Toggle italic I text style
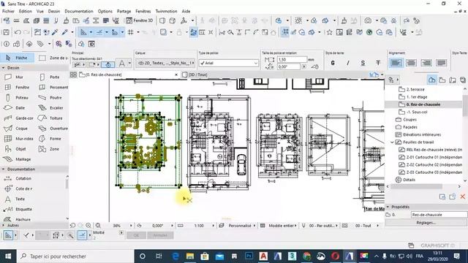Image resolution: width=468 pixels, height=263 pixels. 348,63
